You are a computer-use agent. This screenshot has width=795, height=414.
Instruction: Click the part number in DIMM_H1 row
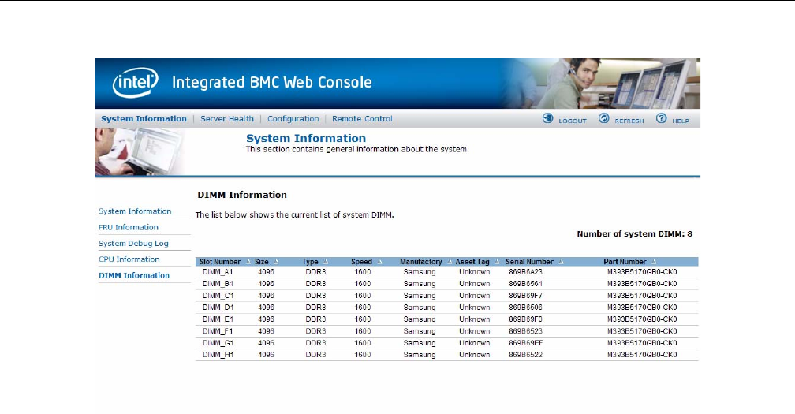click(642, 355)
